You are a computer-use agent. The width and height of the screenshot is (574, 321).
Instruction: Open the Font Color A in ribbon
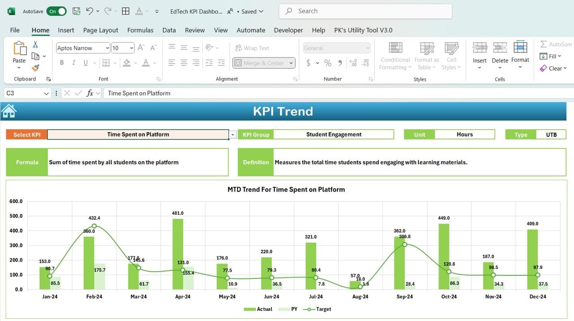tap(146, 63)
